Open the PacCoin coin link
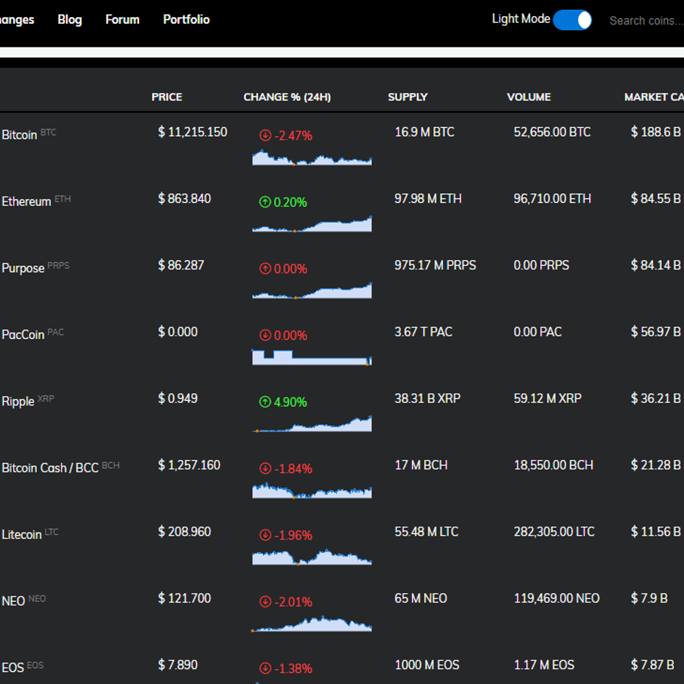 pyautogui.click(x=23, y=335)
